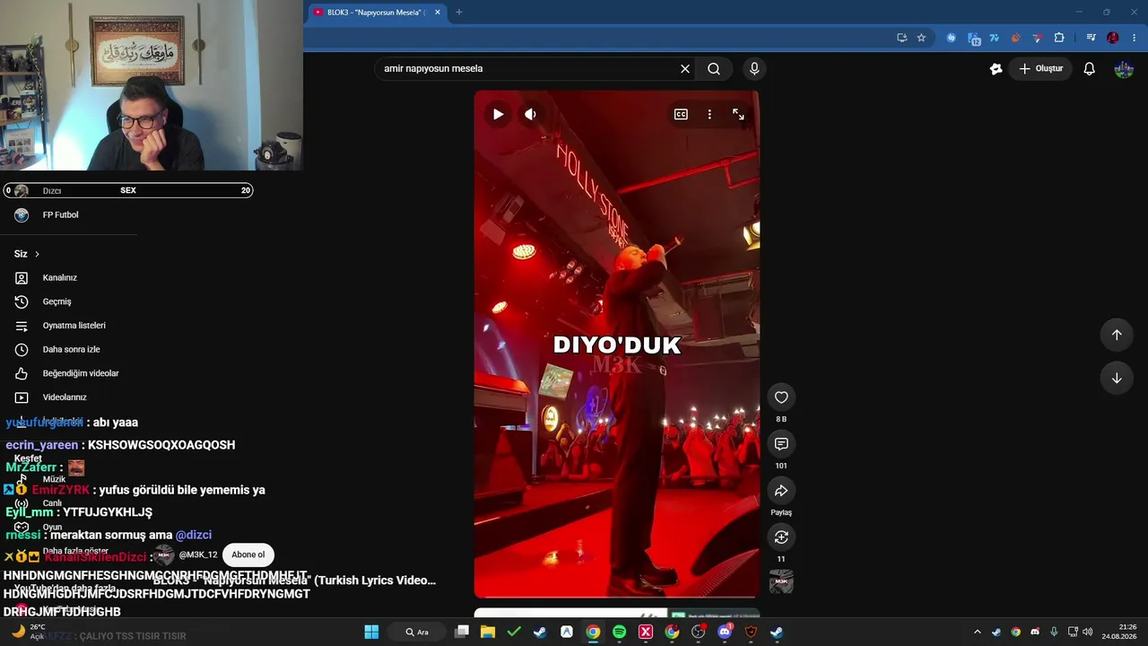Open the Shorts player three-dot menu
Screen dimensions: 1148x646
709,114
